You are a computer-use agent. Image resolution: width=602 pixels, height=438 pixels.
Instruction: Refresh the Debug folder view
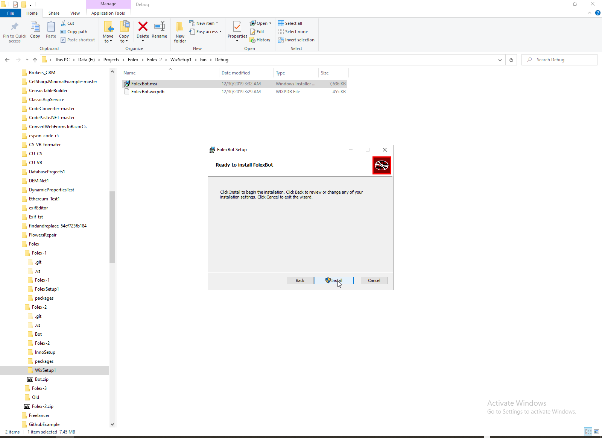pyautogui.click(x=511, y=60)
